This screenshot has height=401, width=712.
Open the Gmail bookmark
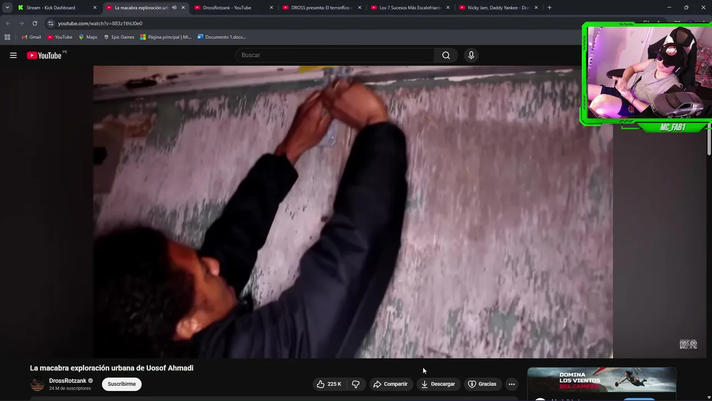point(31,37)
